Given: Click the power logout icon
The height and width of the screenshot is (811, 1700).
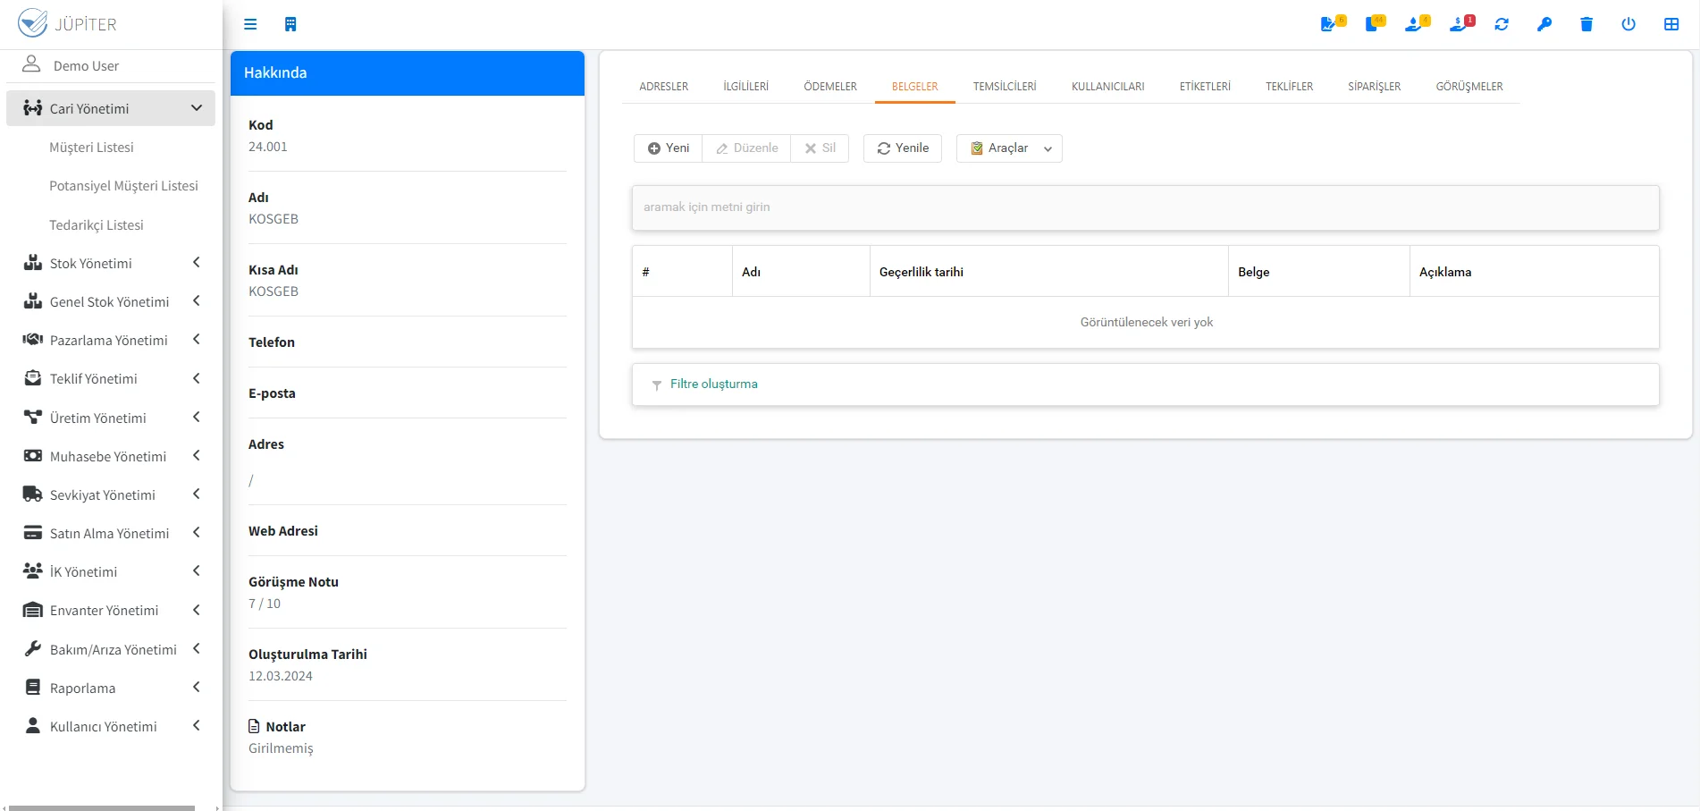Looking at the screenshot, I should click(1628, 24).
